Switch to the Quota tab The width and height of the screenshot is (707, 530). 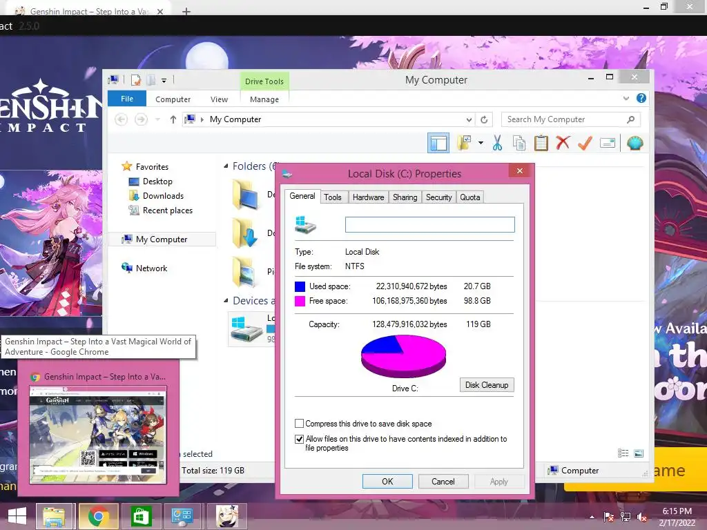469,197
